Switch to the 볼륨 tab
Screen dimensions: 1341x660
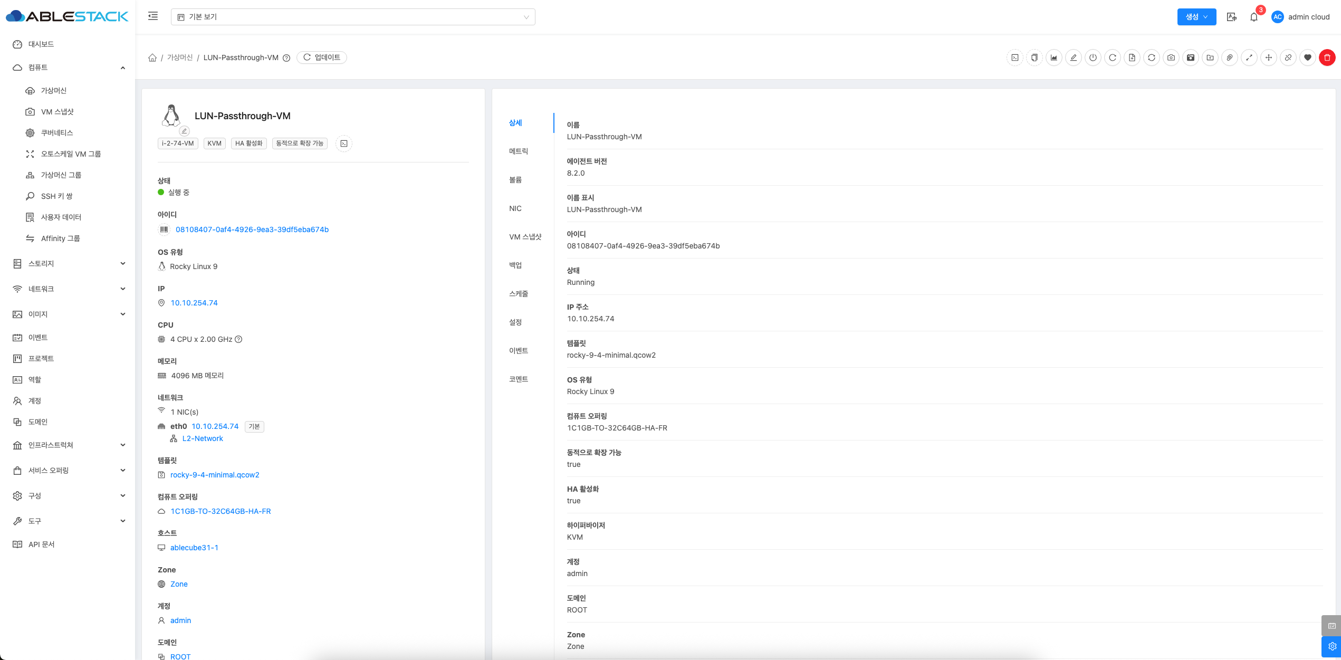point(515,180)
